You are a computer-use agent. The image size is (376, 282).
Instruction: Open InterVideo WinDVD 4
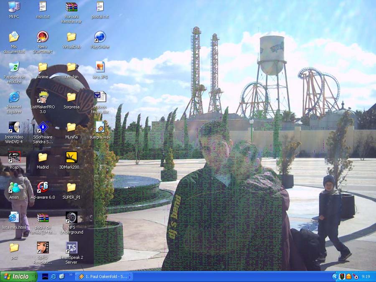point(14,127)
